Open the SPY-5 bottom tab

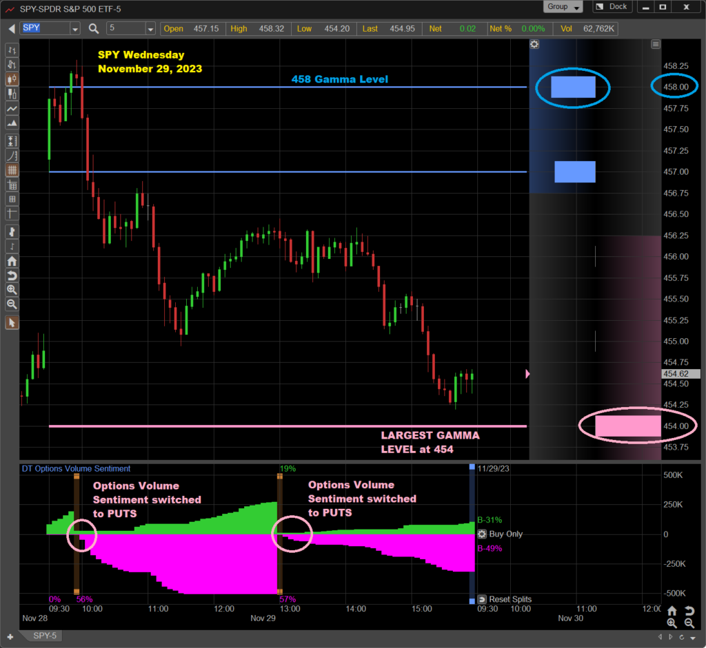click(46, 636)
